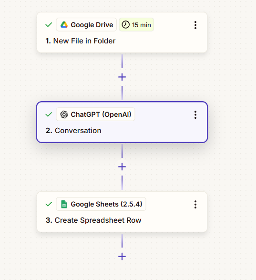256x280 pixels.
Task: Click green checkmark on Google Sheets step
Action: click(49, 204)
